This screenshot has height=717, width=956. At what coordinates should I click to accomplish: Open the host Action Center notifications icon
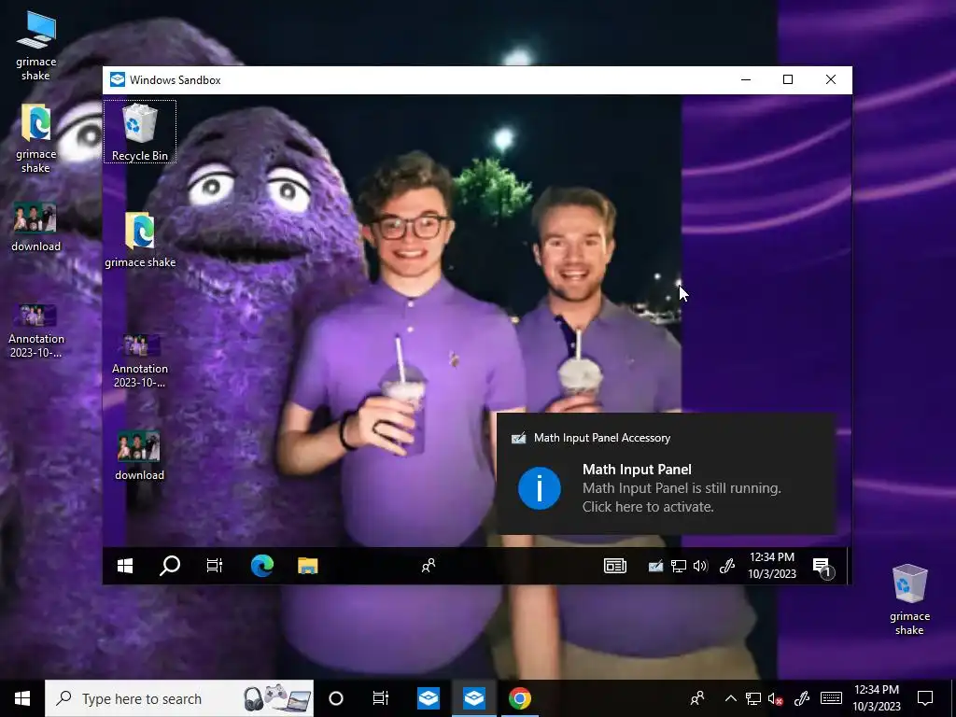coord(925,698)
